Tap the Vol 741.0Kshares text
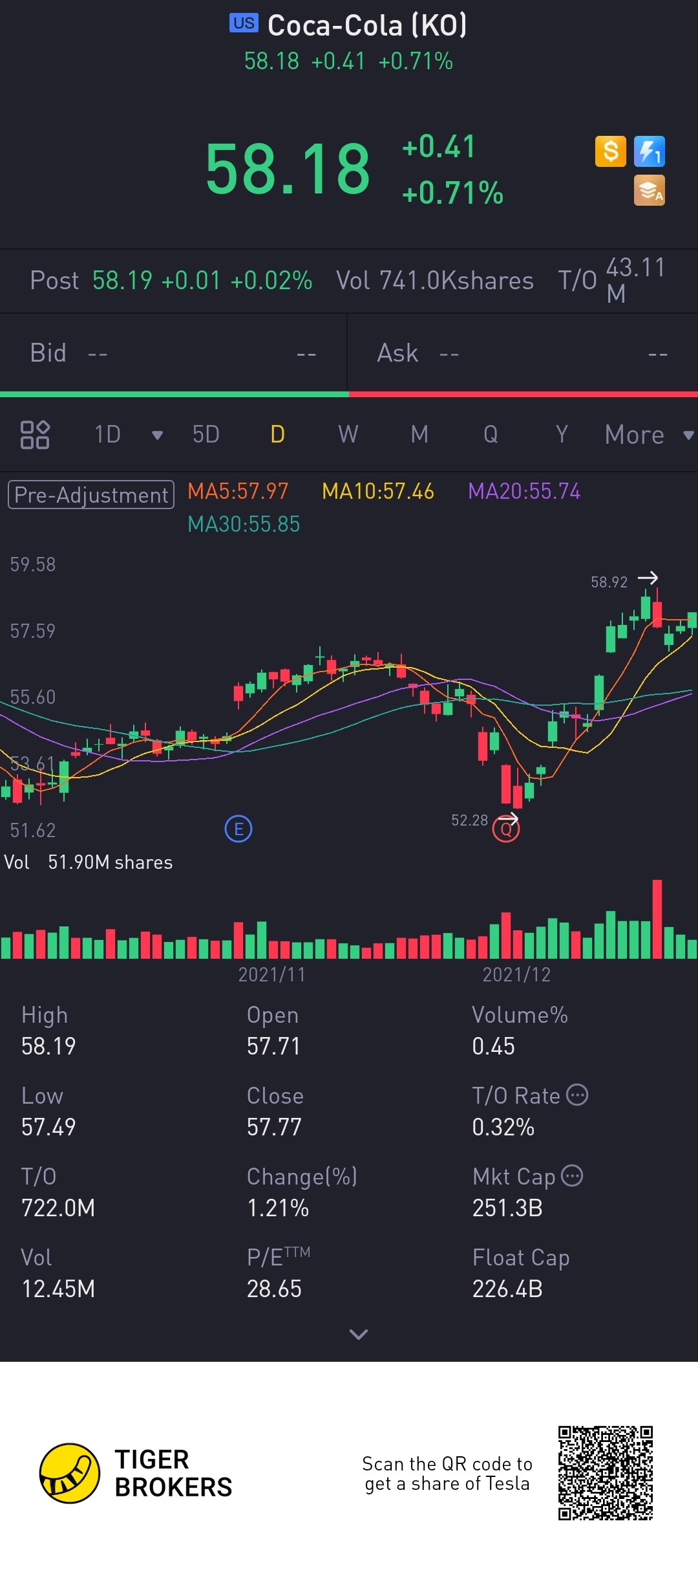The width and height of the screenshot is (698, 1585). click(435, 281)
